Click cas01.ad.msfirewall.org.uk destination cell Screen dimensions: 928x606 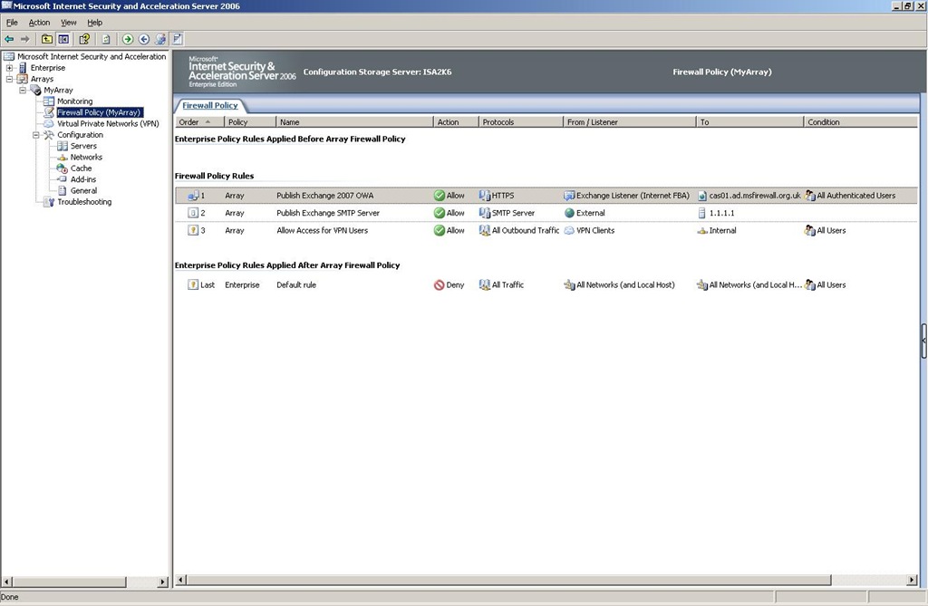click(749, 196)
